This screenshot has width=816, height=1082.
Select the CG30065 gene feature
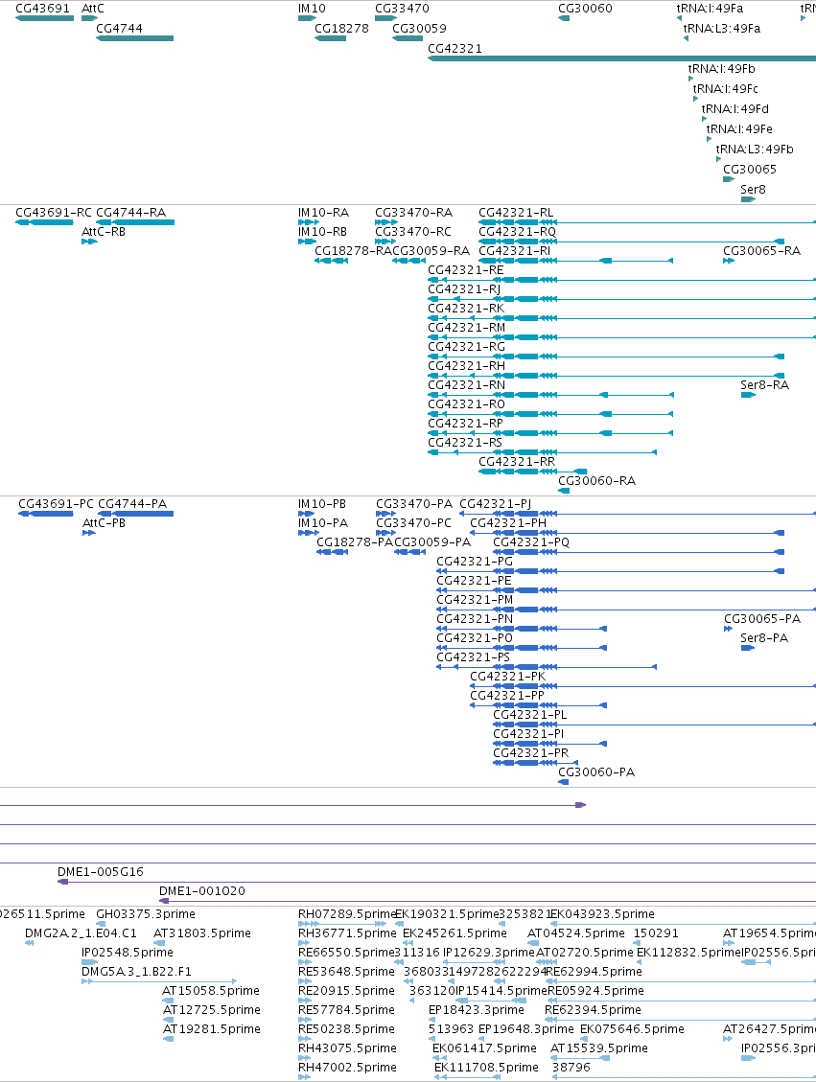[729, 178]
